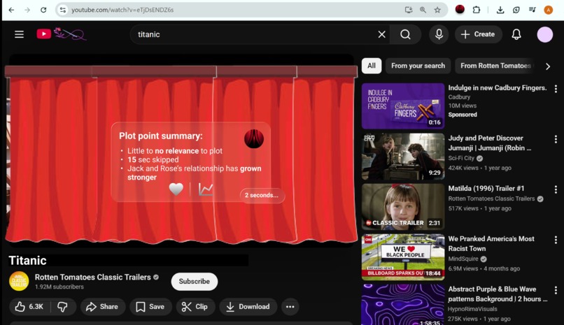Image resolution: width=564 pixels, height=325 pixels.
Task: Open Matilda (1996) Trailer #1 title
Action: pos(486,189)
